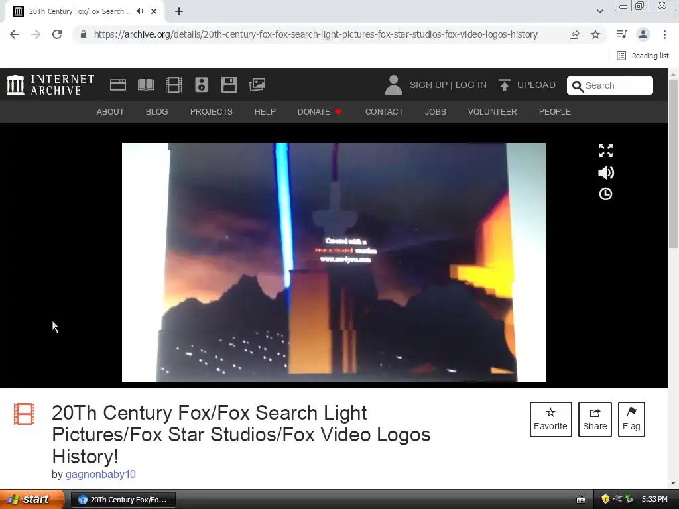The height and width of the screenshot is (509, 679).
Task: Click the taskbar clock 5:33 PM
Action: coord(654,500)
